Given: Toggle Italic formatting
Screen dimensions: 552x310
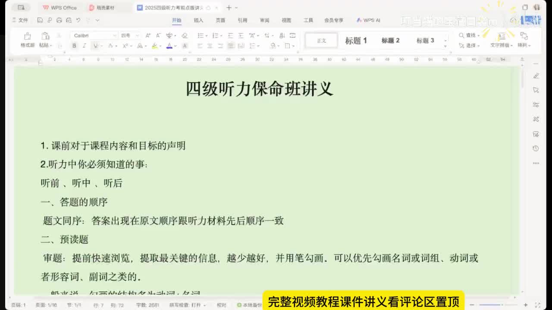Looking at the screenshot, I should pos(85,46).
